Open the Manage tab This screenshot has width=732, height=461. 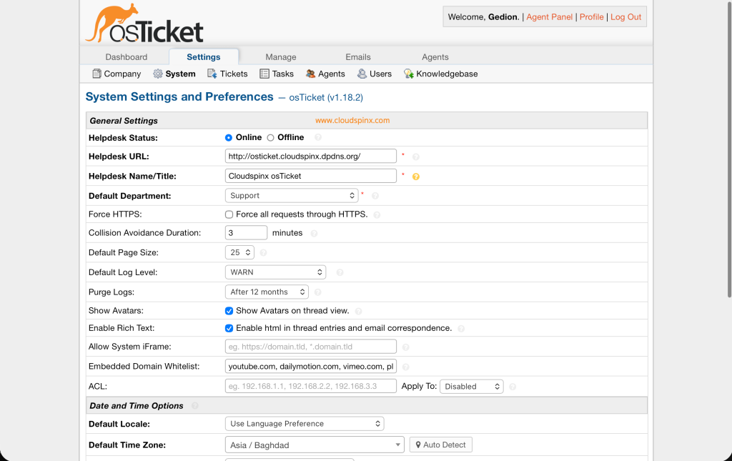(x=280, y=56)
